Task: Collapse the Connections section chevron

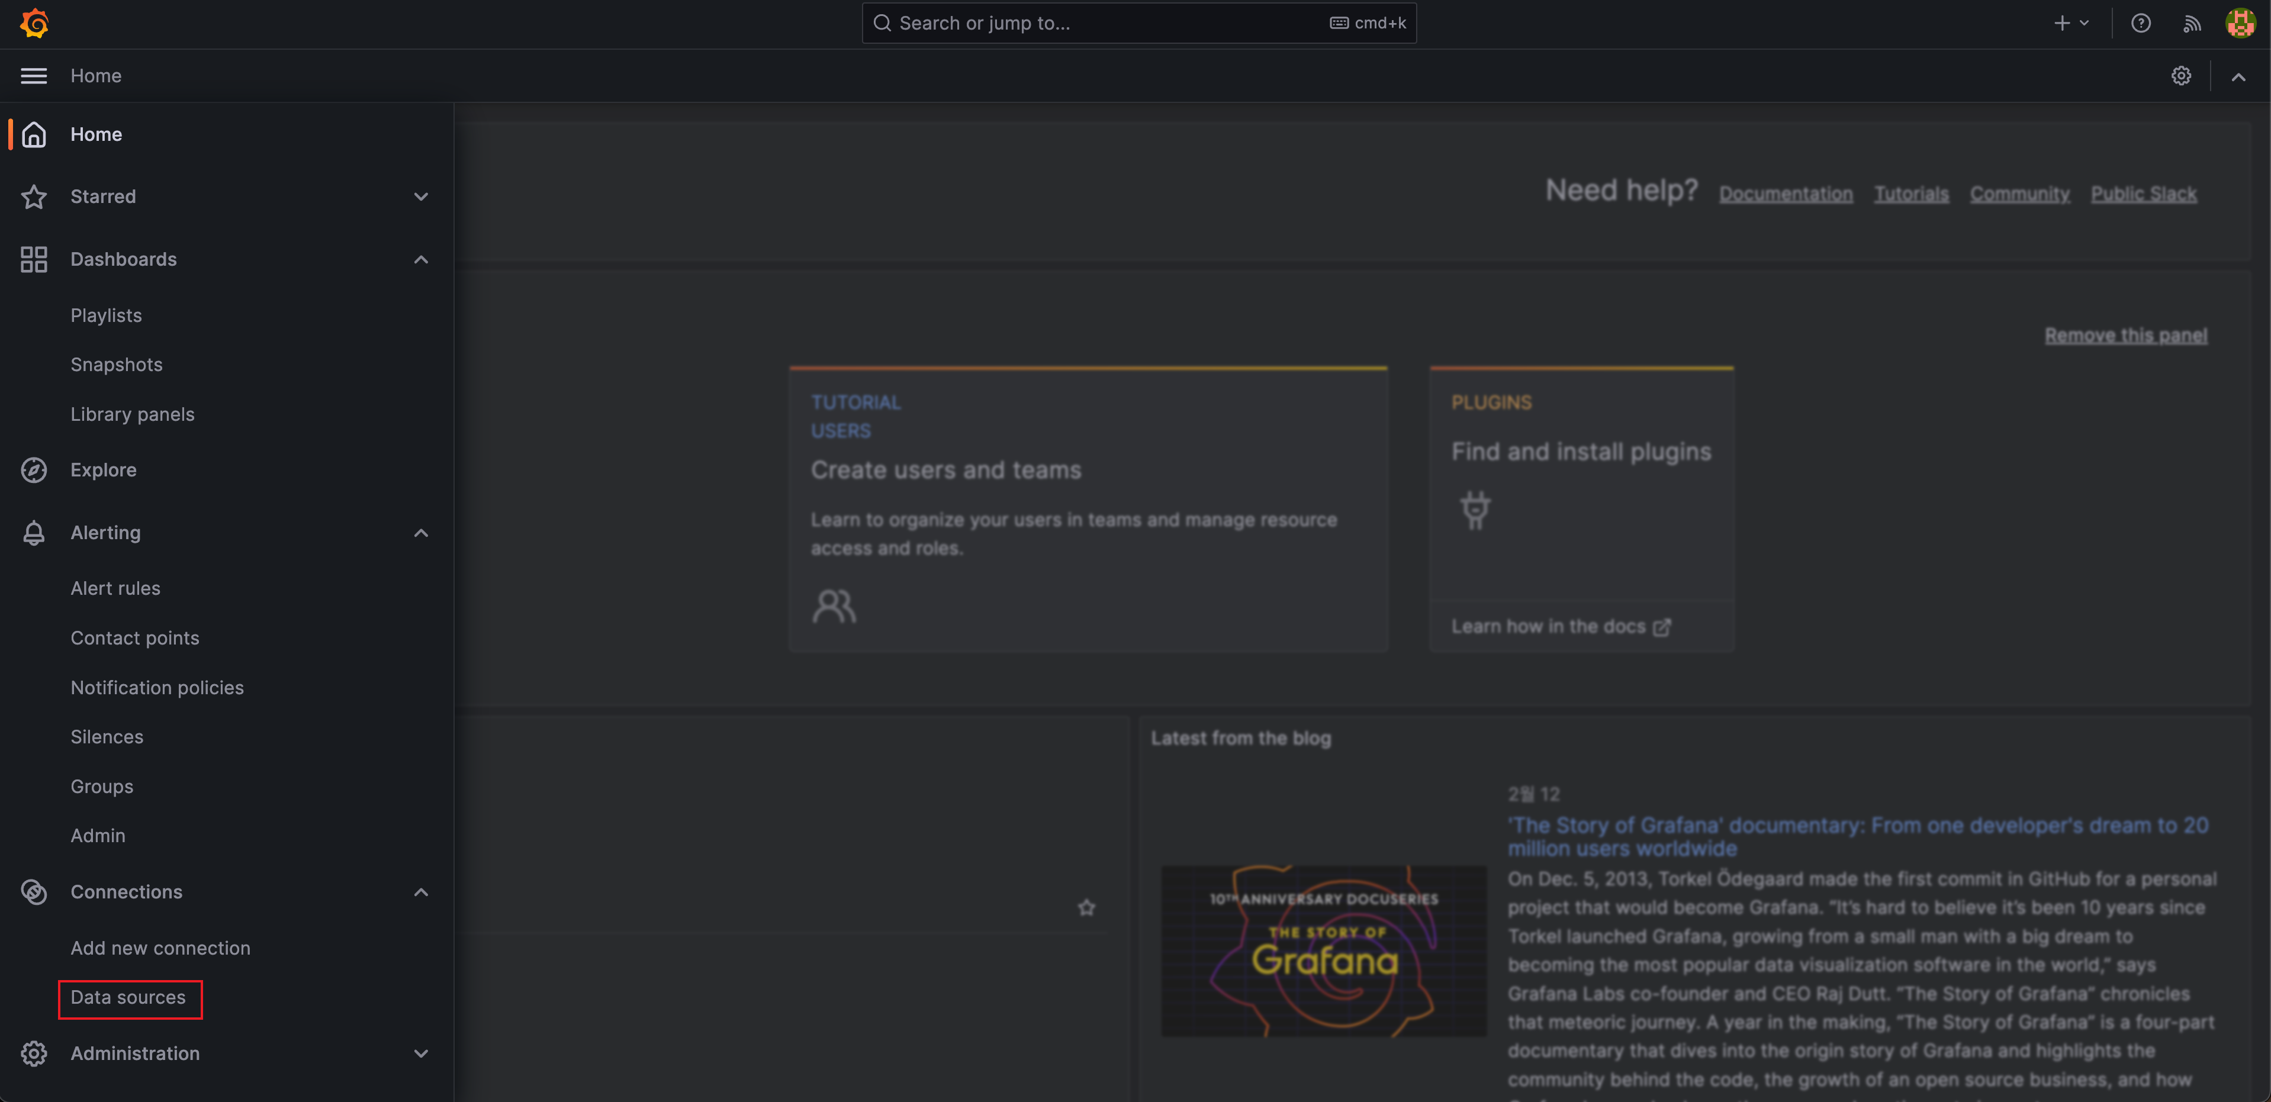Action: (422, 891)
